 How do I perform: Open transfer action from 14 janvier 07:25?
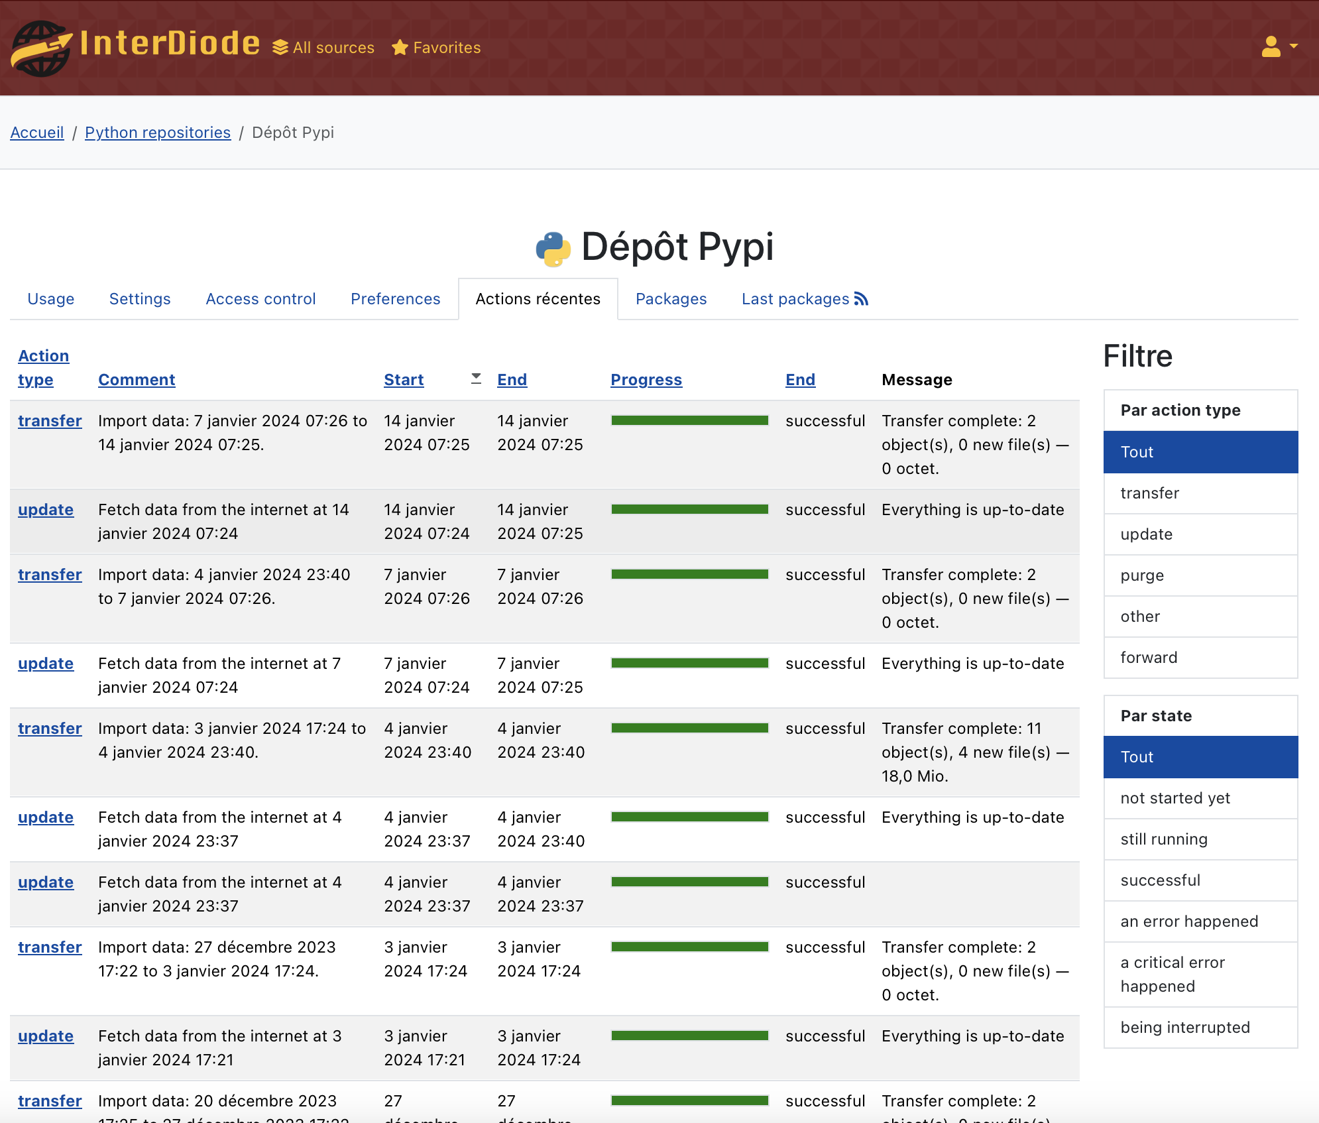50,421
